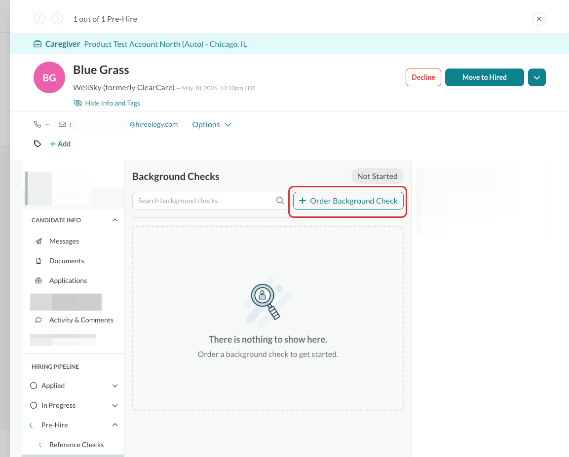Click the phone icon
The height and width of the screenshot is (457, 569).
click(38, 124)
